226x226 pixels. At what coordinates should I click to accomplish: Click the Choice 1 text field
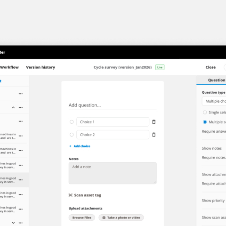[113, 122]
